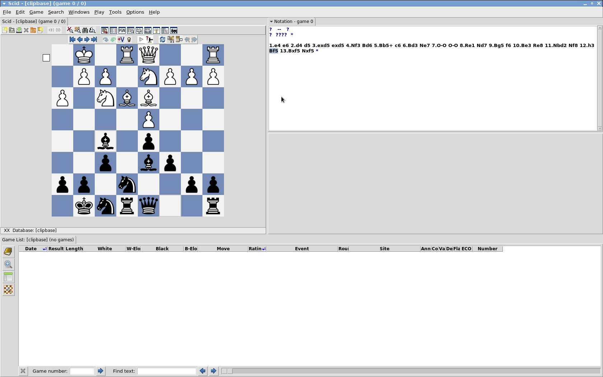
Task: Open the switcher window icon
Action: pyautogui.click(x=105, y=31)
